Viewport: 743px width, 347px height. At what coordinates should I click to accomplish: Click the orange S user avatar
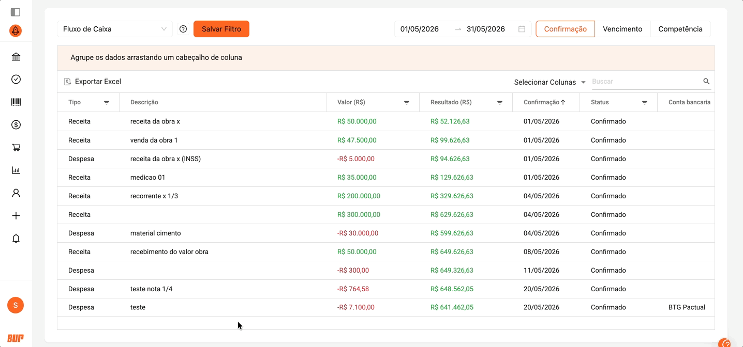(16, 305)
